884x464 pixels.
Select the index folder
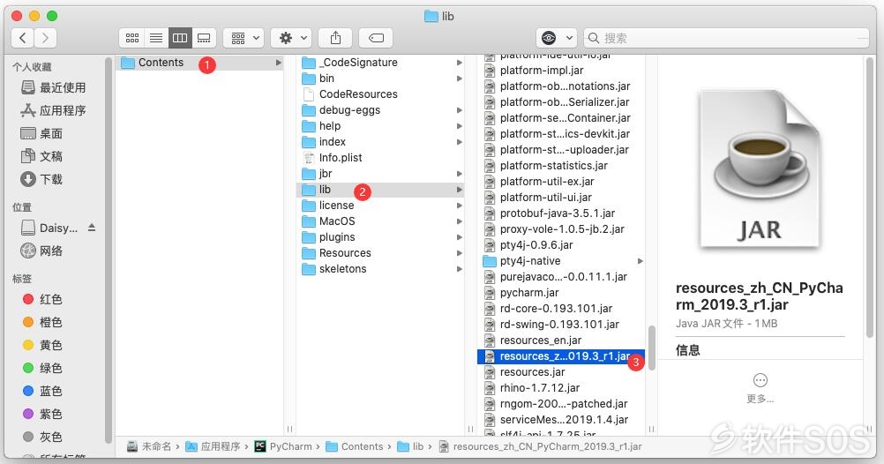[x=381, y=141]
